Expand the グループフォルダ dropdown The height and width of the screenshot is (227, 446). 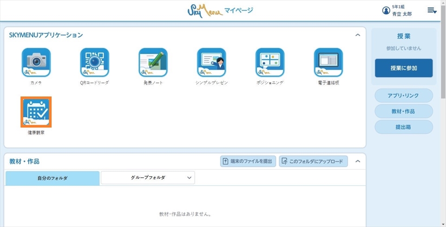148,178
